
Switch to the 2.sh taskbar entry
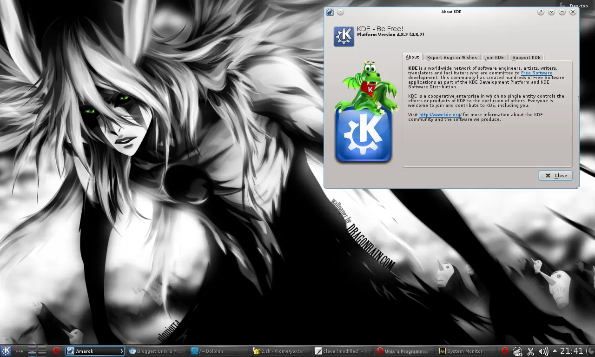tap(280, 351)
